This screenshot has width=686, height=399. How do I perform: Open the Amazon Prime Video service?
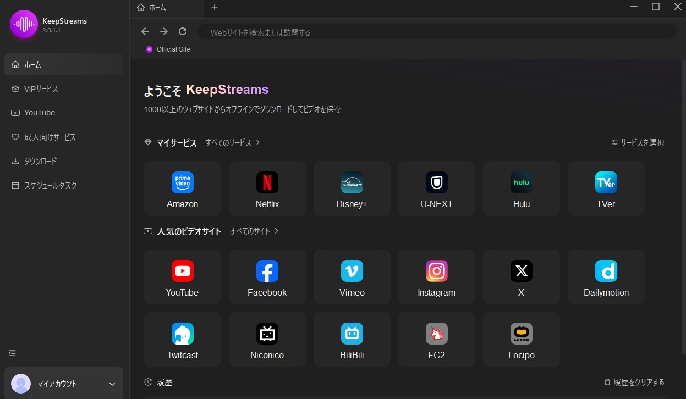click(x=182, y=188)
